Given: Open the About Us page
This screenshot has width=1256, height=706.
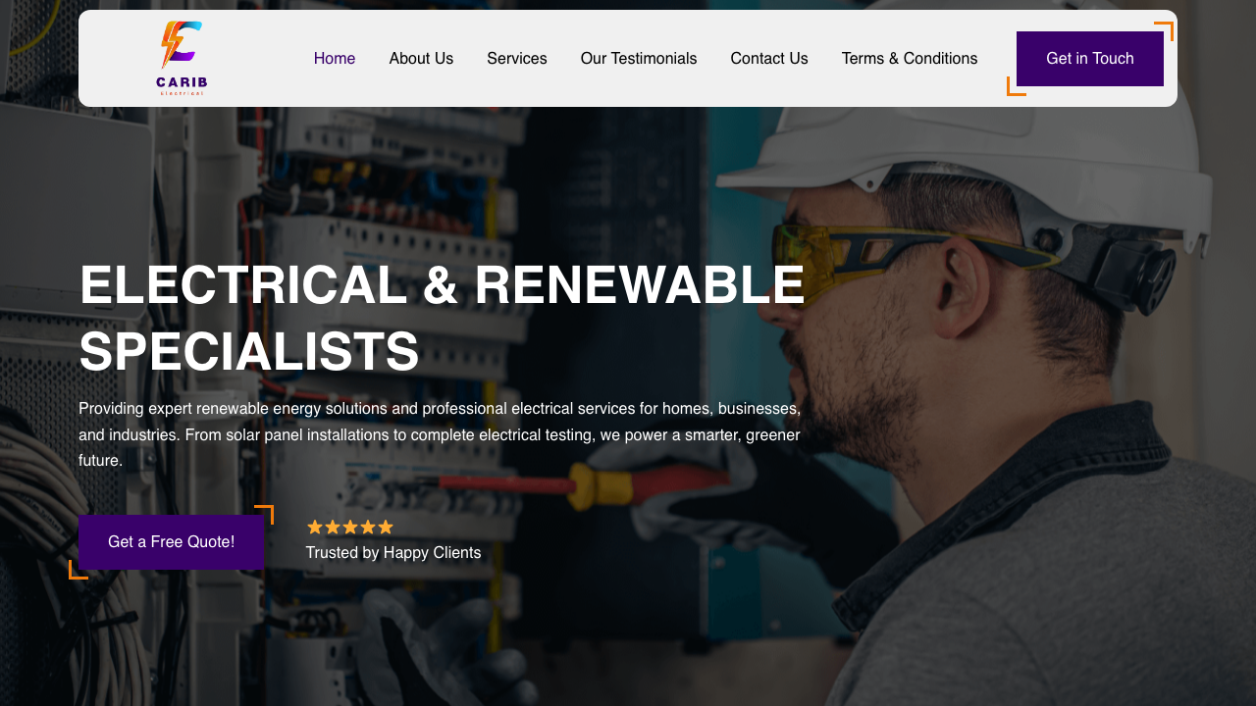Looking at the screenshot, I should coord(421,59).
